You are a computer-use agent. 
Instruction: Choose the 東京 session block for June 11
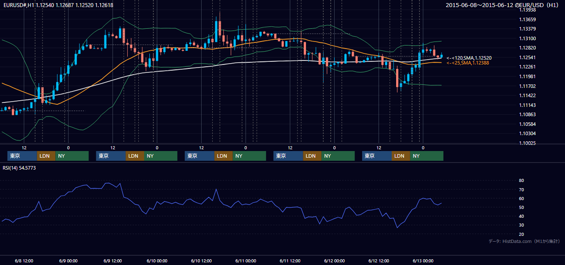288,156
